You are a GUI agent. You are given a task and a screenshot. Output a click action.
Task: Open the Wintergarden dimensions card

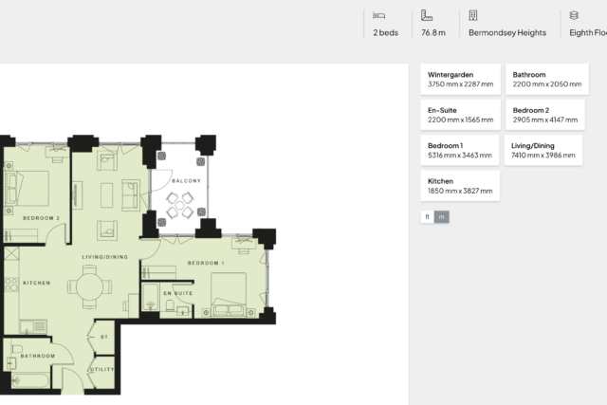click(x=460, y=79)
